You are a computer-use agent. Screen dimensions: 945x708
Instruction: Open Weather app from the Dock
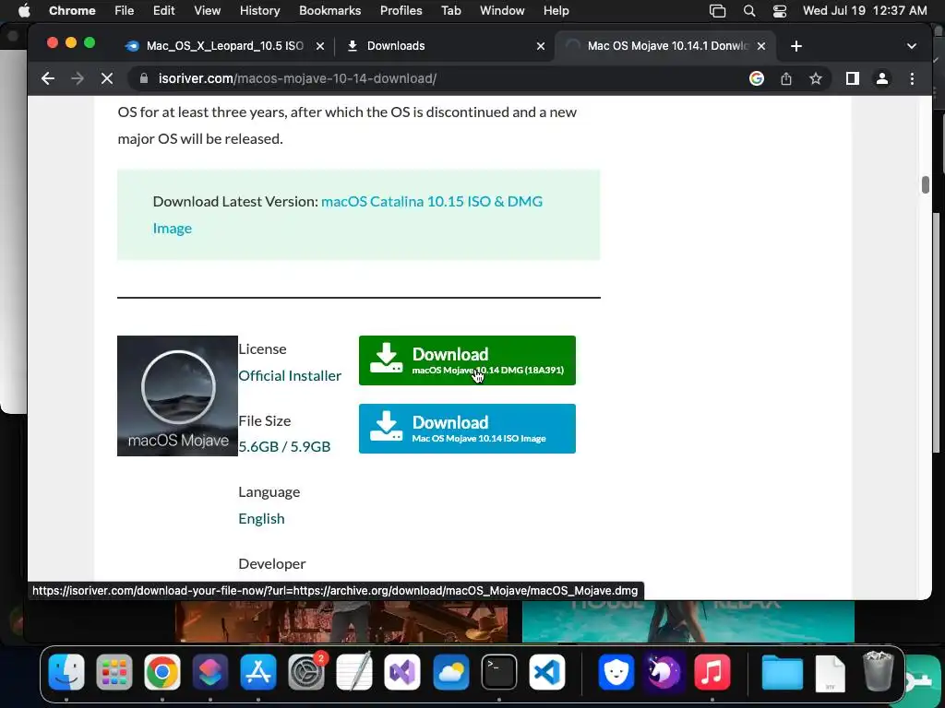(450, 672)
